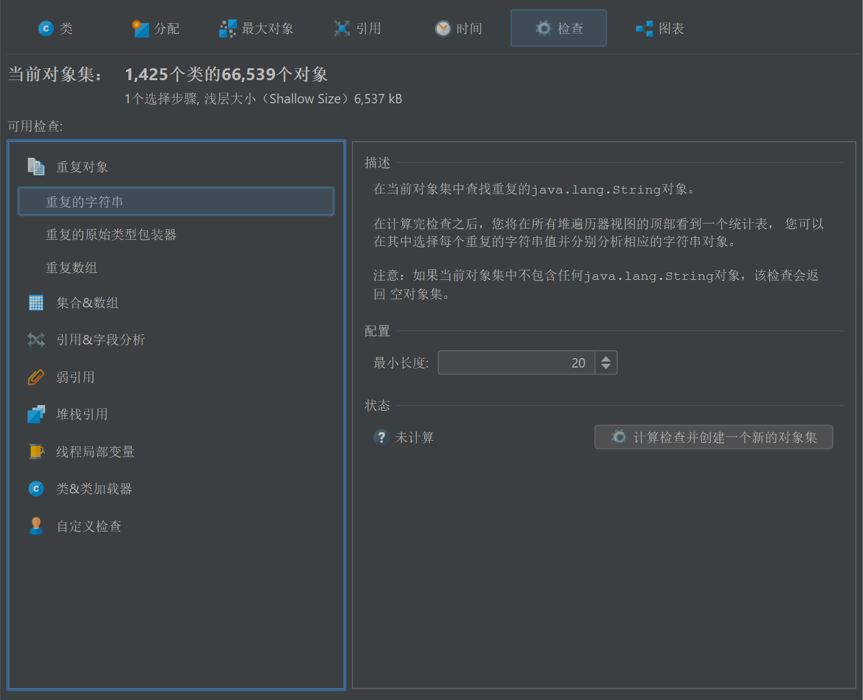This screenshot has width=863, height=700.
Task: Open the 分配 (Allocations) tab
Action: [156, 28]
